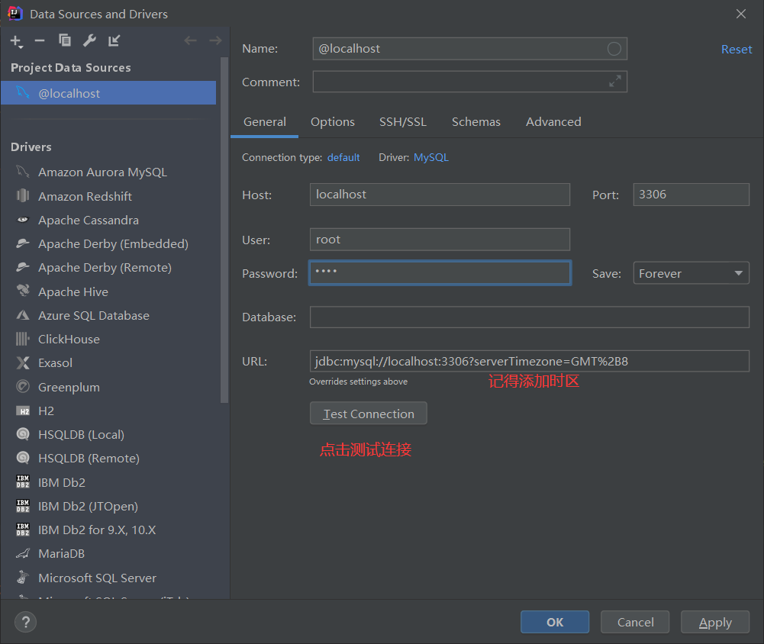The height and width of the screenshot is (644, 764).
Task: Pick color circle in Name field
Action: pos(614,49)
